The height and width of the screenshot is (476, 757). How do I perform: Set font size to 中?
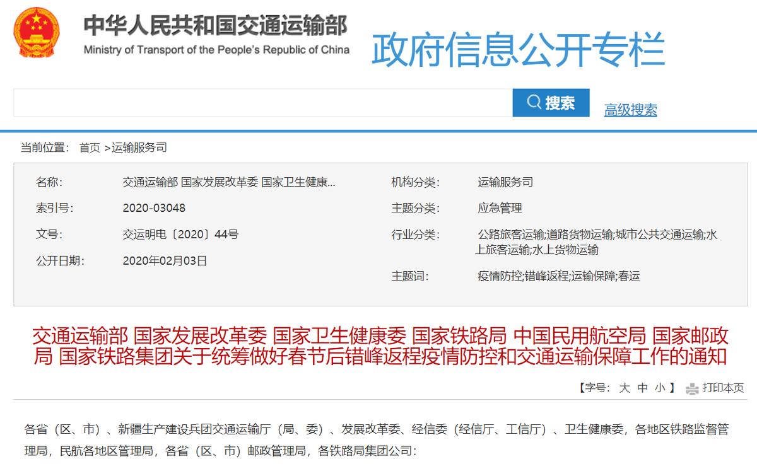[642, 388]
